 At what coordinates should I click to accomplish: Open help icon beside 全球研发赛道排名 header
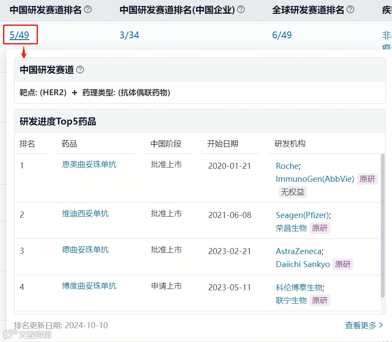[x=351, y=9]
